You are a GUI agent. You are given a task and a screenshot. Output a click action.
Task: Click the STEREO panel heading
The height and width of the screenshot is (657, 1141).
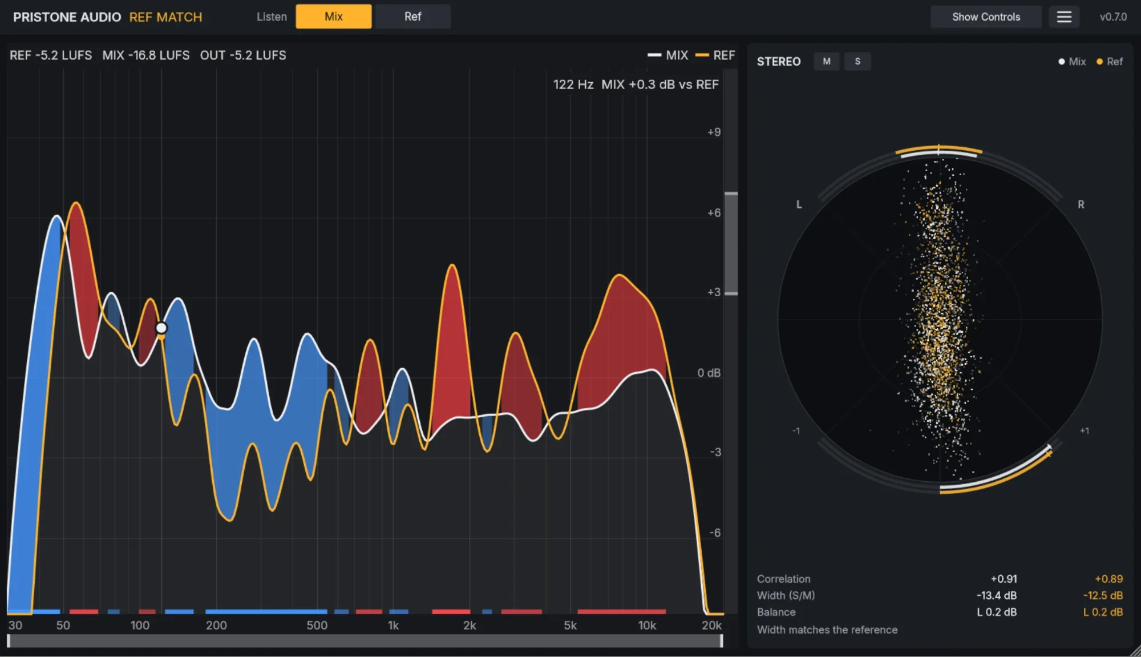[779, 62]
